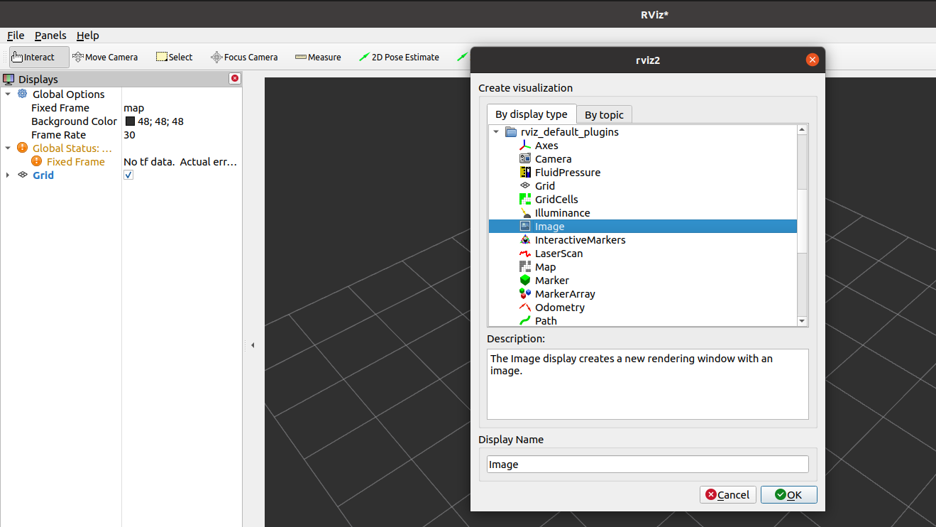The width and height of the screenshot is (936, 527).
Task: Confirm with the OK button
Action: coord(788,494)
